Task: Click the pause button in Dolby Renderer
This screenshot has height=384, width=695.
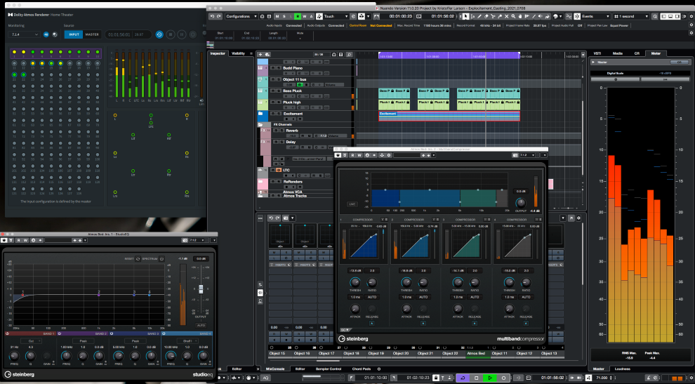Action: pos(182,34)
